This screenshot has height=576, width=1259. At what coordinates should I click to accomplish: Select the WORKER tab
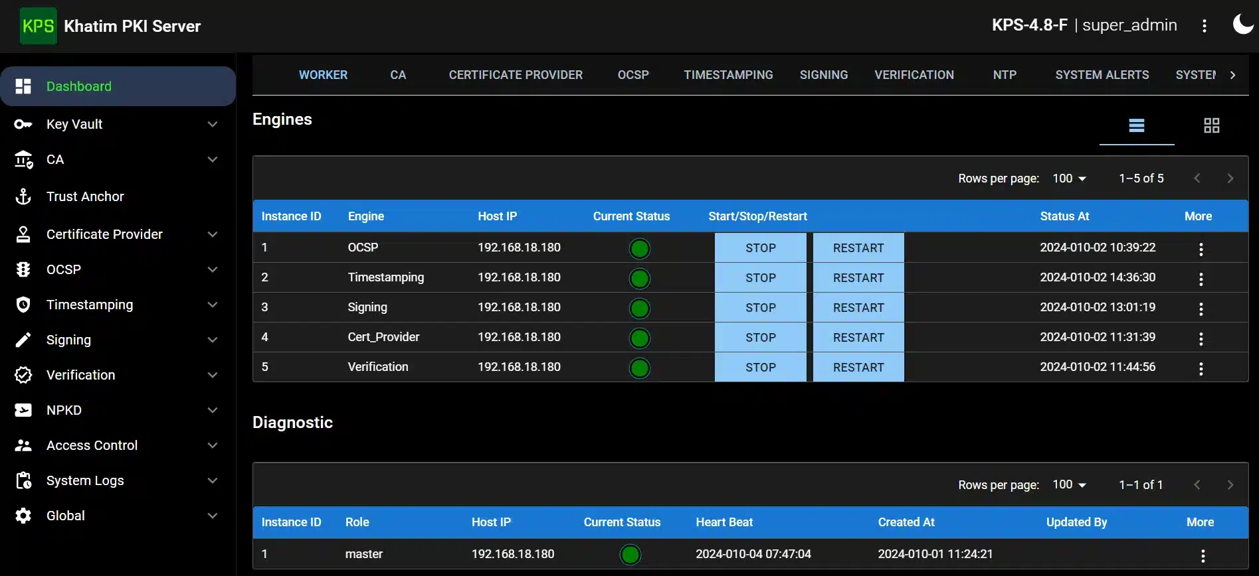(x=323, y=75)
